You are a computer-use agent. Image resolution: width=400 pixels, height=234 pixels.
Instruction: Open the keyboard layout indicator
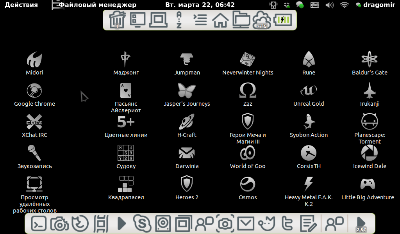click(315, 5)
